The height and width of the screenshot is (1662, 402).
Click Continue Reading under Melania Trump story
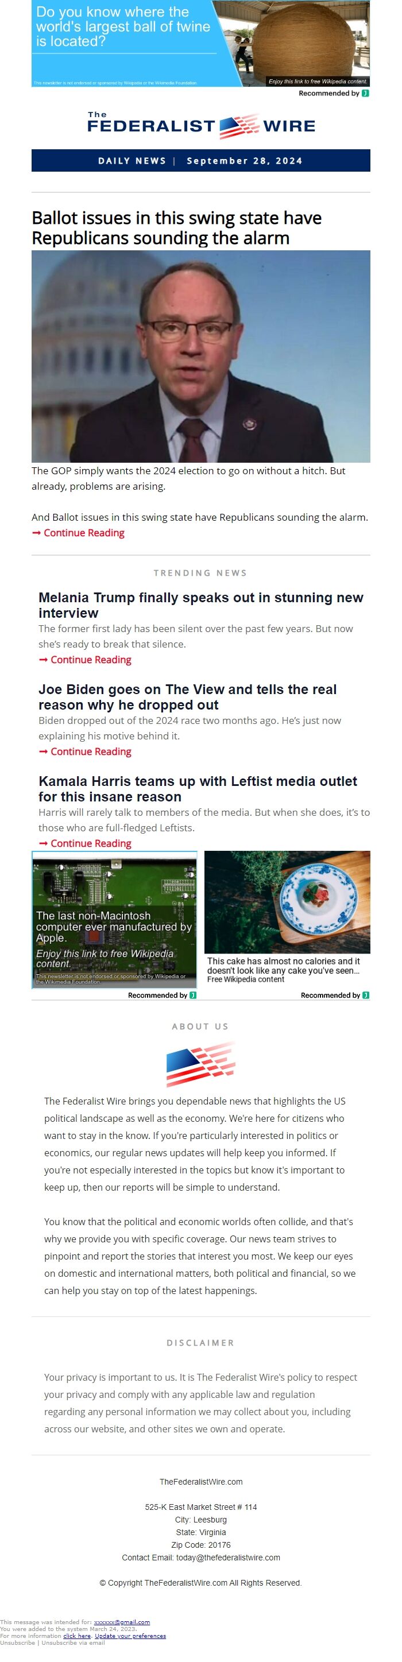point(84,660)
